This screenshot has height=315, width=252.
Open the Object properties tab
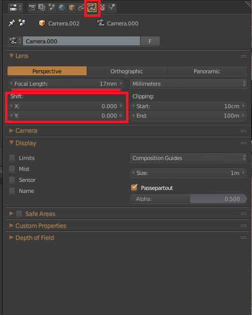(x=72, y=7)
